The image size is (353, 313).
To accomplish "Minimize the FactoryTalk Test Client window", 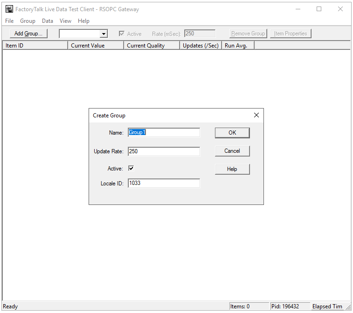I will 298,9.
